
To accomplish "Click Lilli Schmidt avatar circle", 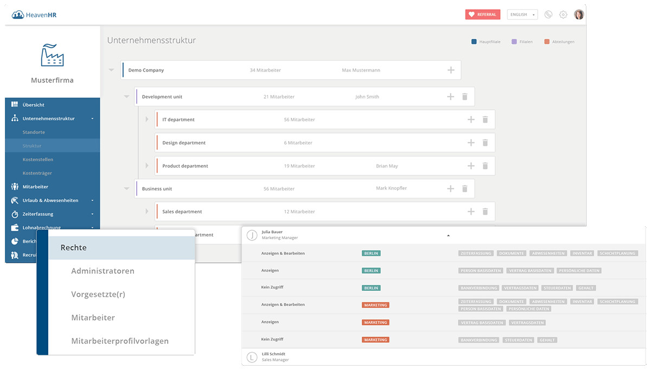I will 252,357.
